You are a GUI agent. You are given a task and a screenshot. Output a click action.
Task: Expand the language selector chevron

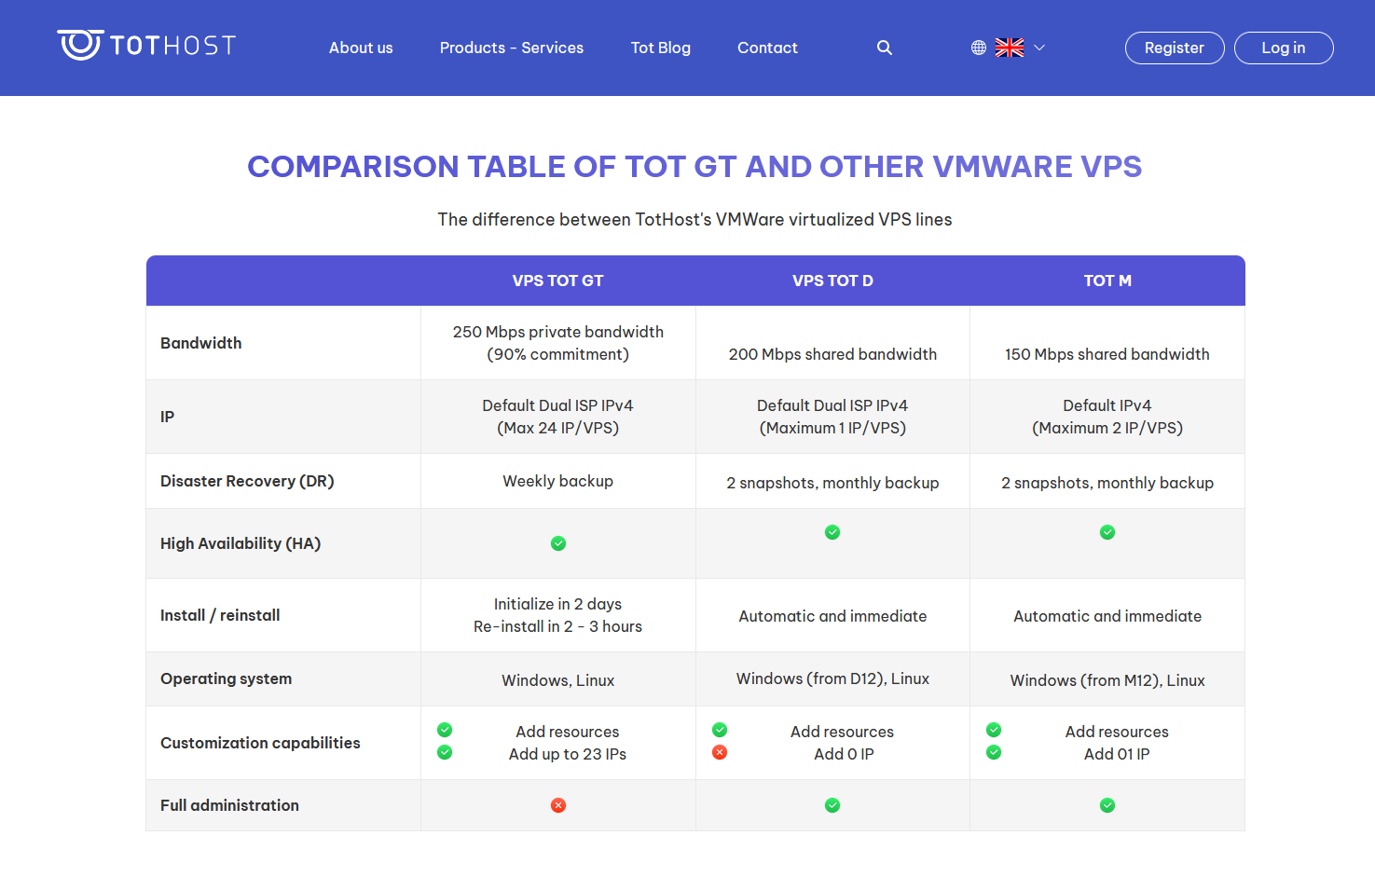click(x=1039, y=48)
